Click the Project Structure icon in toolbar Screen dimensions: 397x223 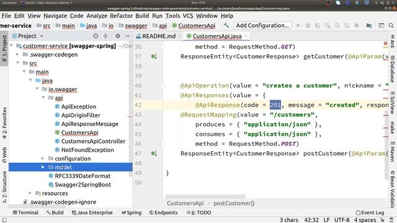click(x=369, y=25)
